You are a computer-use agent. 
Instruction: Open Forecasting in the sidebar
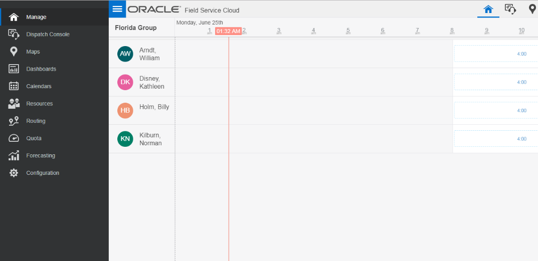[41, 155]
